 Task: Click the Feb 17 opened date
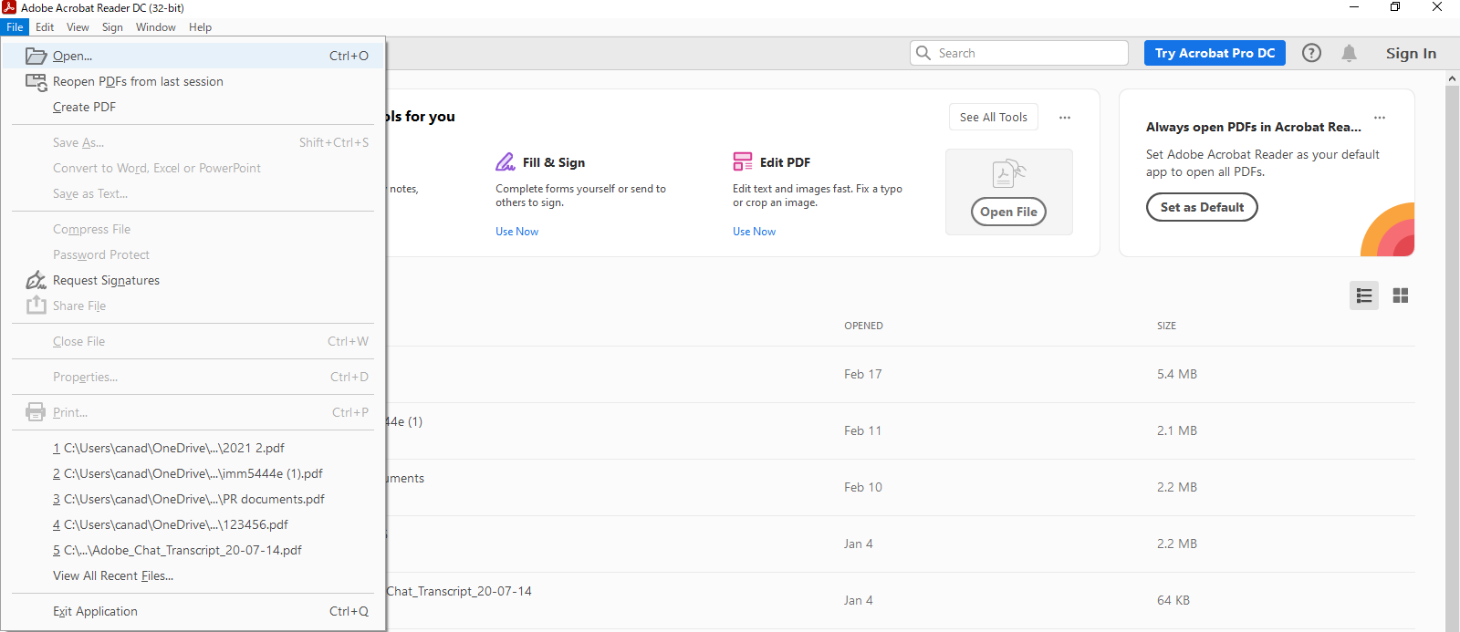point(862,374)
